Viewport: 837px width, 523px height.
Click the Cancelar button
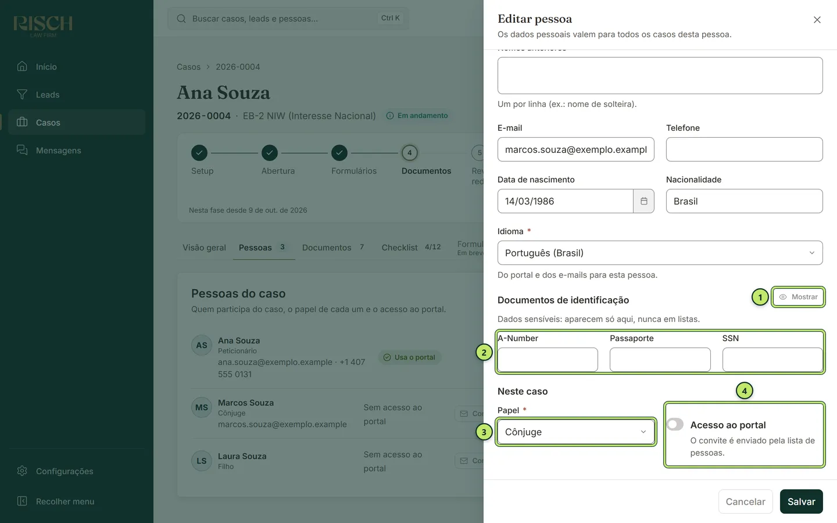click(746, 501)
